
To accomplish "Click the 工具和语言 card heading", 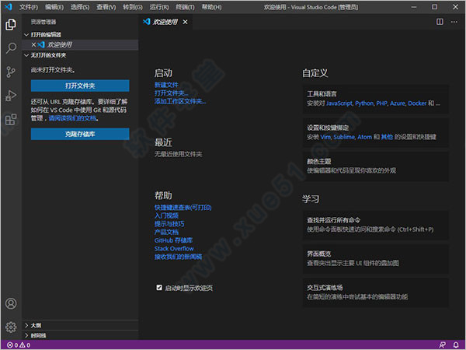I will point(322,94).
